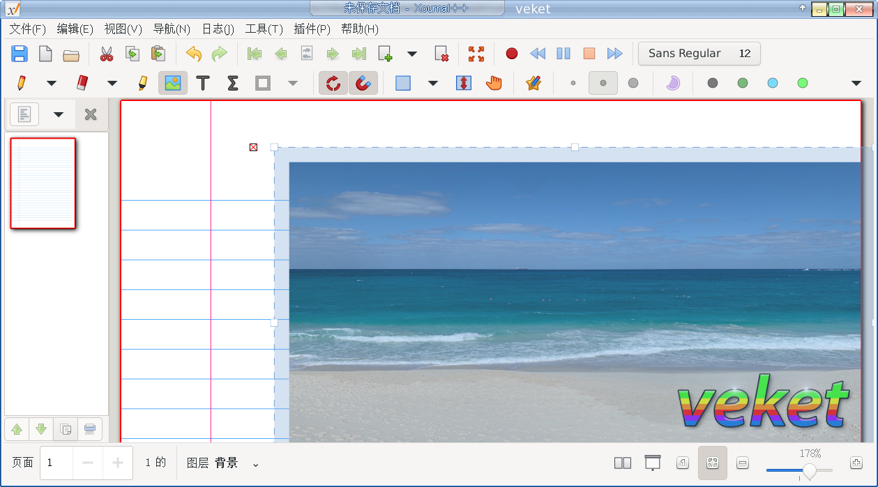Viewport: 878px width, 487px height.
Task: Stop audio playback
Action: click(589, 54)
